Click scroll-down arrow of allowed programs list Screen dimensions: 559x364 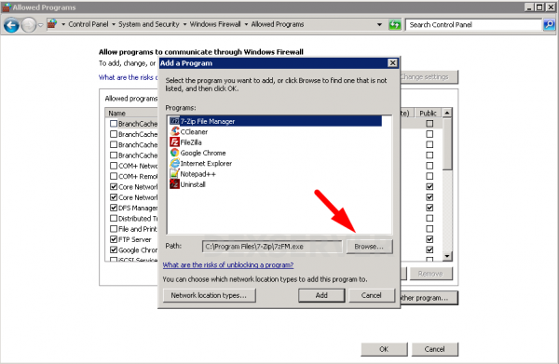tap(447, 256)
